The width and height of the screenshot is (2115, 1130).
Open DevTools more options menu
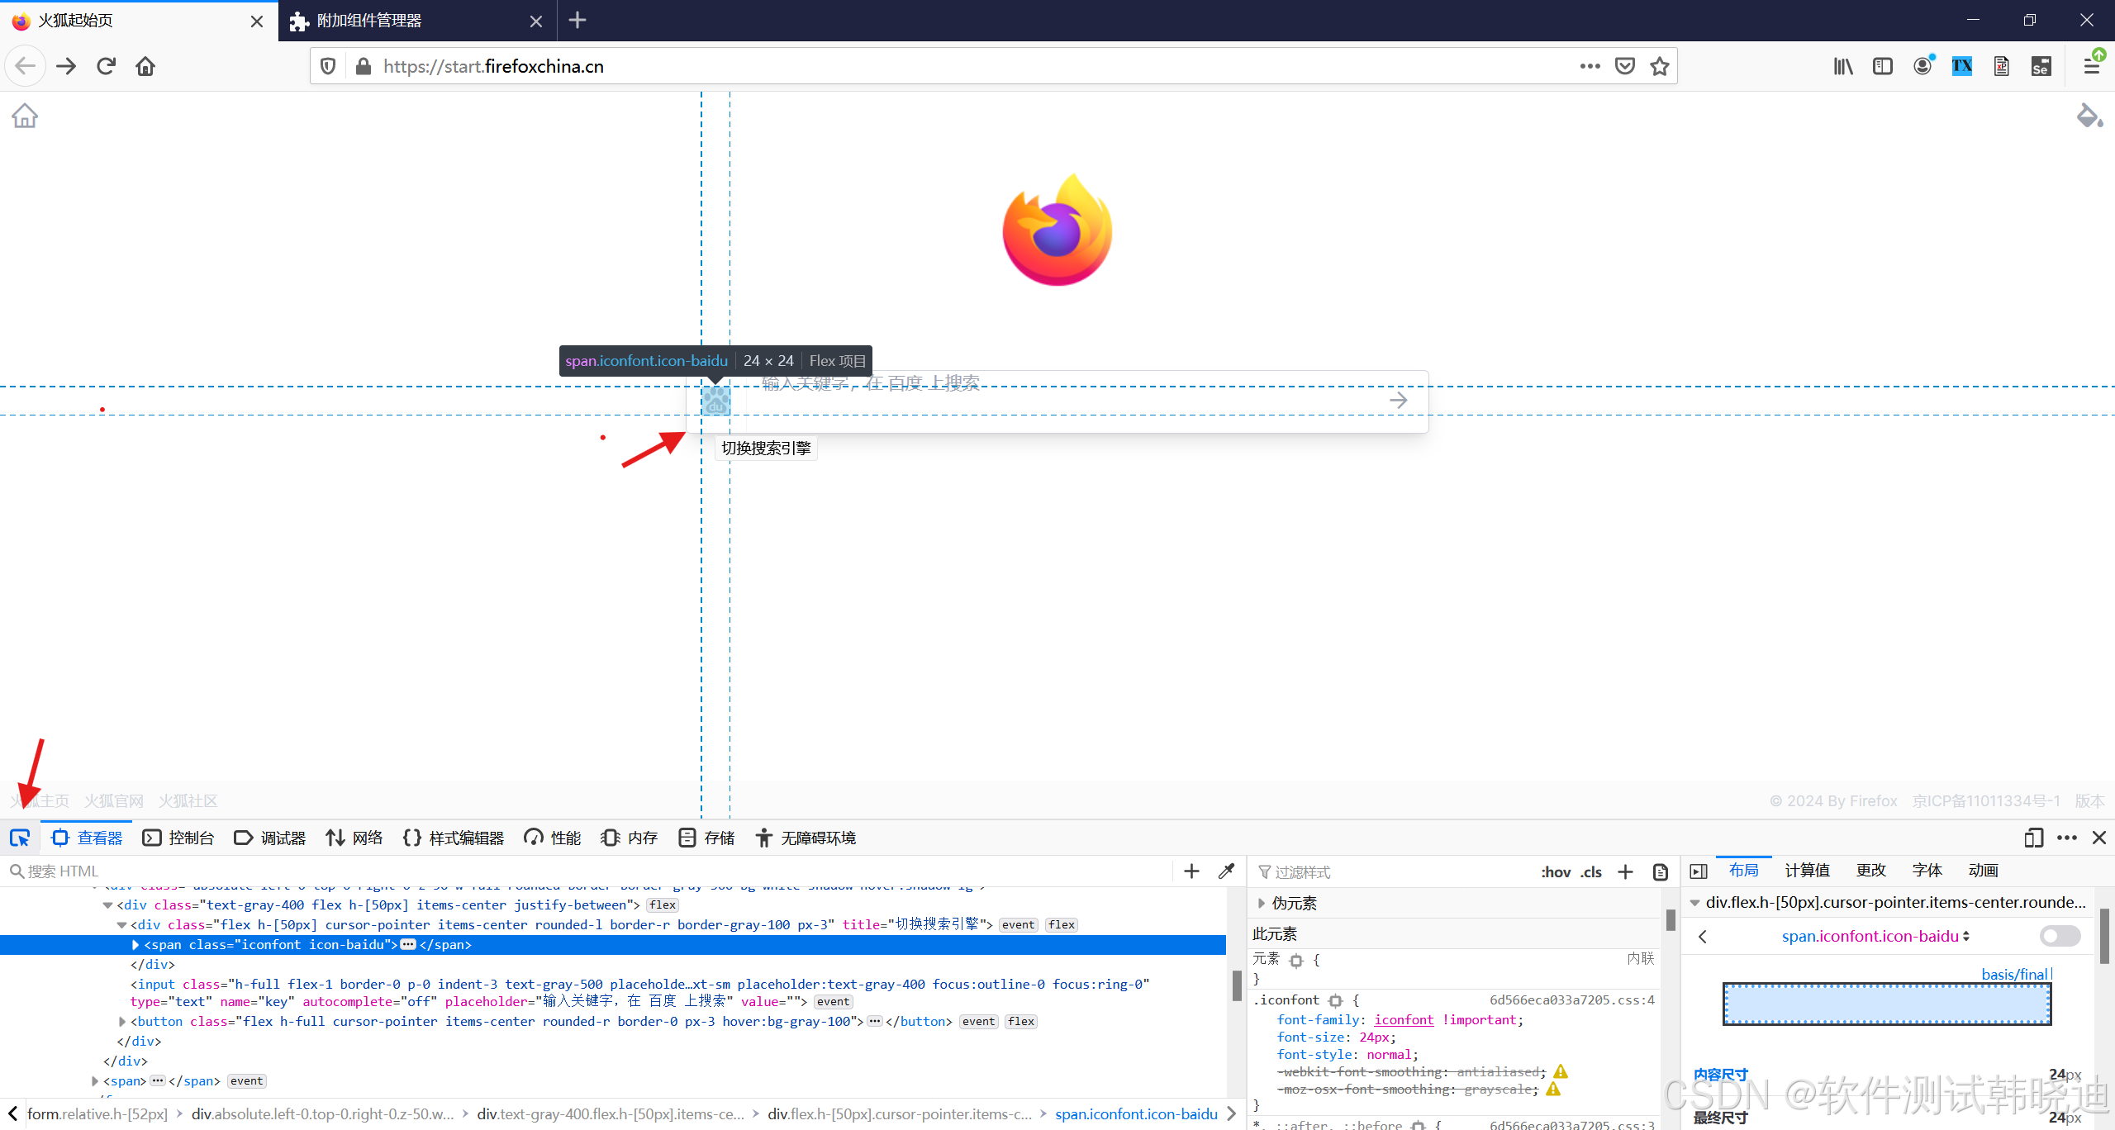pos(2067,838)
